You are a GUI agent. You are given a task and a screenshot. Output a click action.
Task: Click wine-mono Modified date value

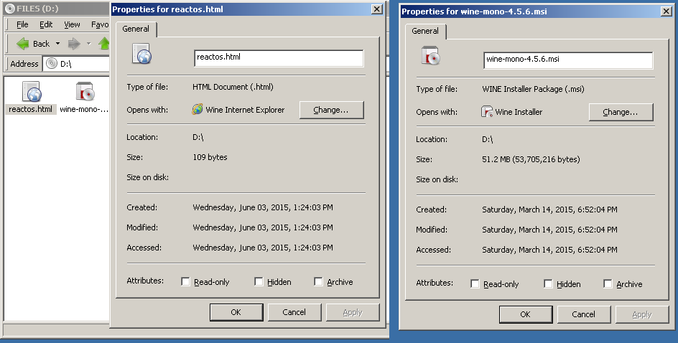coord(550,230)
